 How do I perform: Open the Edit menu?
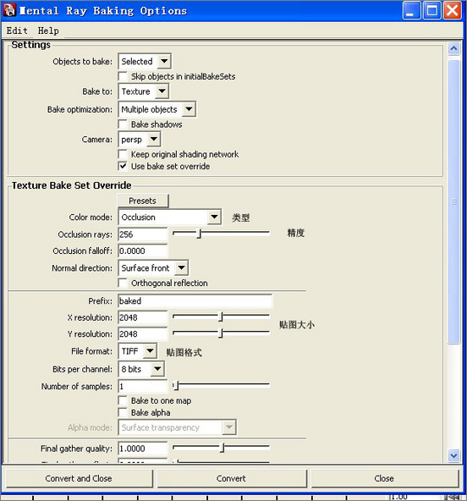pyautogui.click(x=17, y=30)
